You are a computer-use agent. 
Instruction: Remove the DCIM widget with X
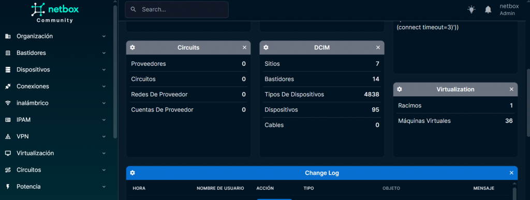(x=378, y=48)
